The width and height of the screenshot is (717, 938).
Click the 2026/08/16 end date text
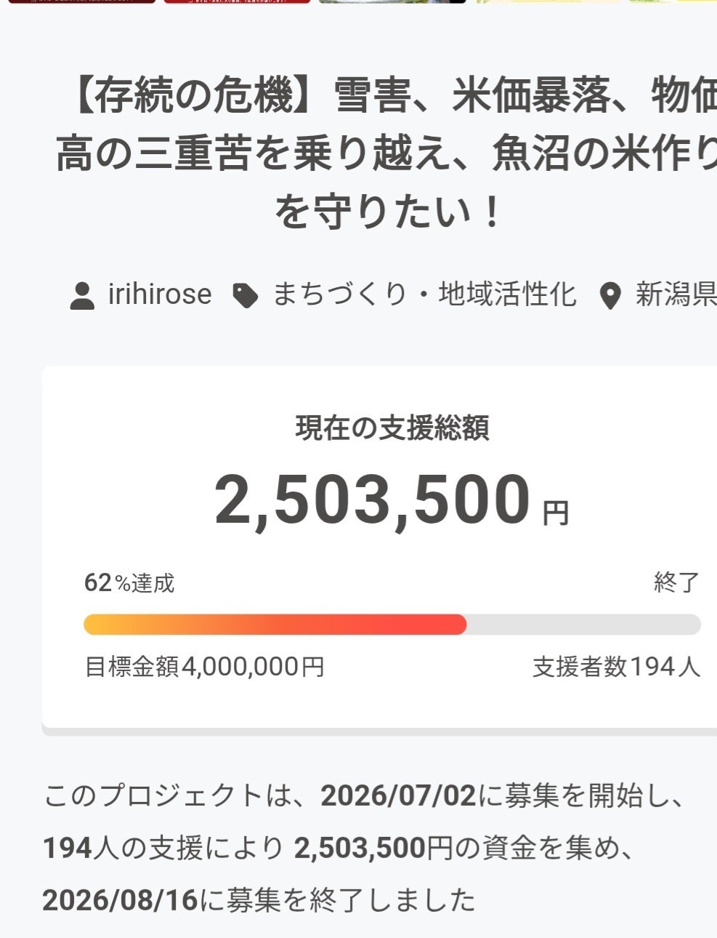120,900
